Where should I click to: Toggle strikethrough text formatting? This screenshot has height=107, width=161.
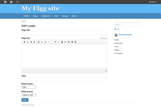[39, 42]
